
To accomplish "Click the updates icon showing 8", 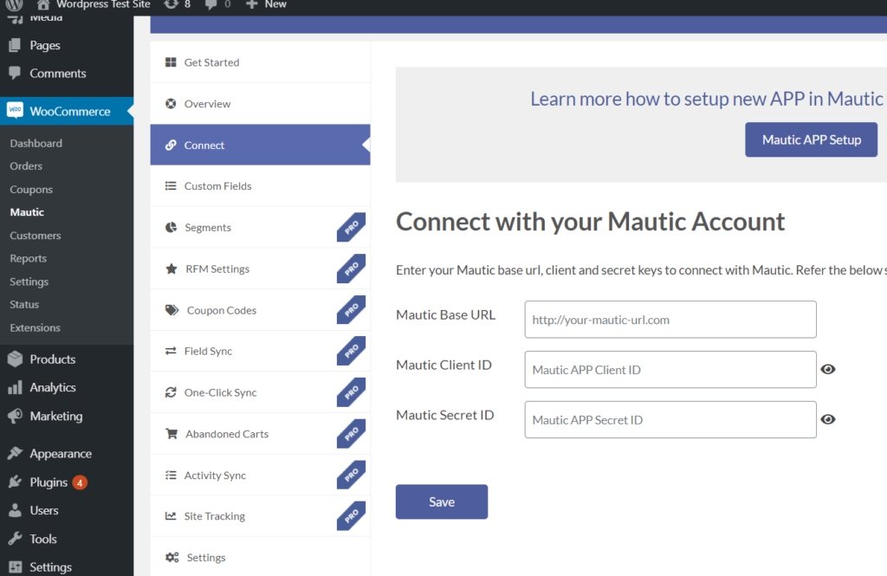I will tap(177, 4).
